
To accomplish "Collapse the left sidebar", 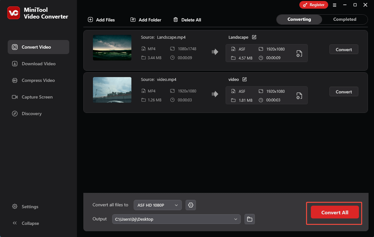I will pyautogui.click(x=26, y=223).
